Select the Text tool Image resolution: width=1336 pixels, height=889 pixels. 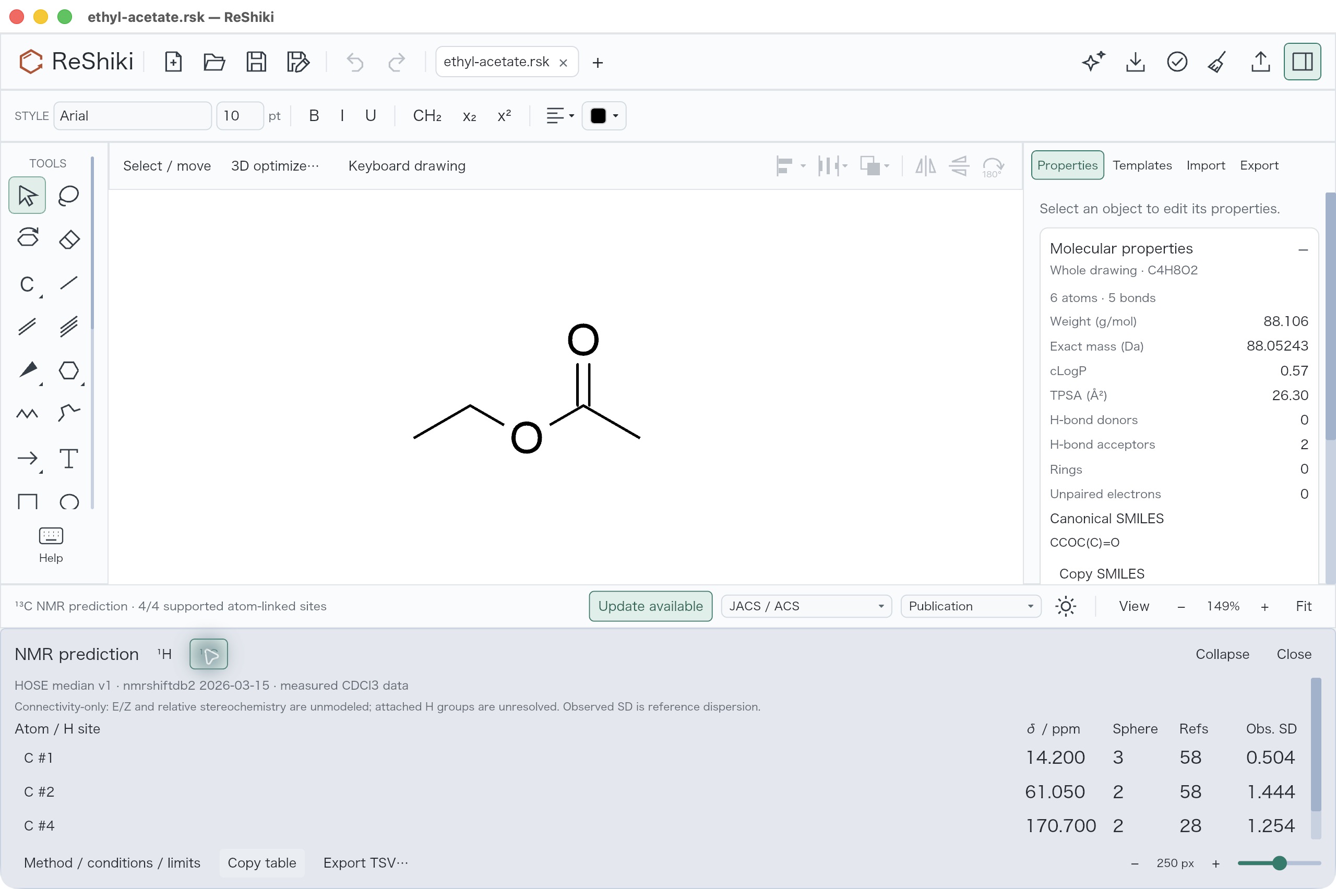pos(68,458)
